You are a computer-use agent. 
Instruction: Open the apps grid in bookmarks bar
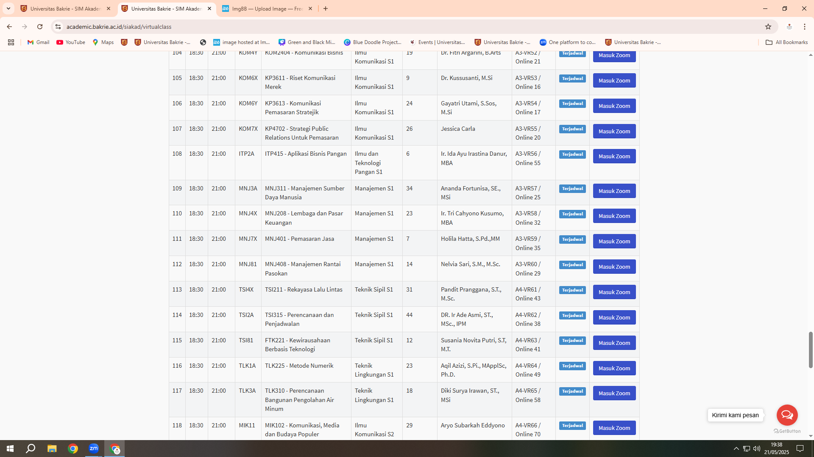click(x=11, y=42)
